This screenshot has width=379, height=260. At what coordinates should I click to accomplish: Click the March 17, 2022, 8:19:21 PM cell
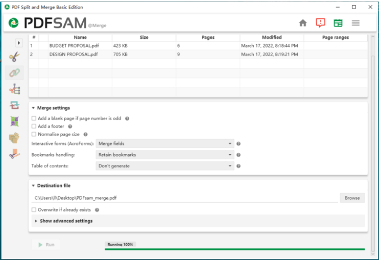coord(272,54)
